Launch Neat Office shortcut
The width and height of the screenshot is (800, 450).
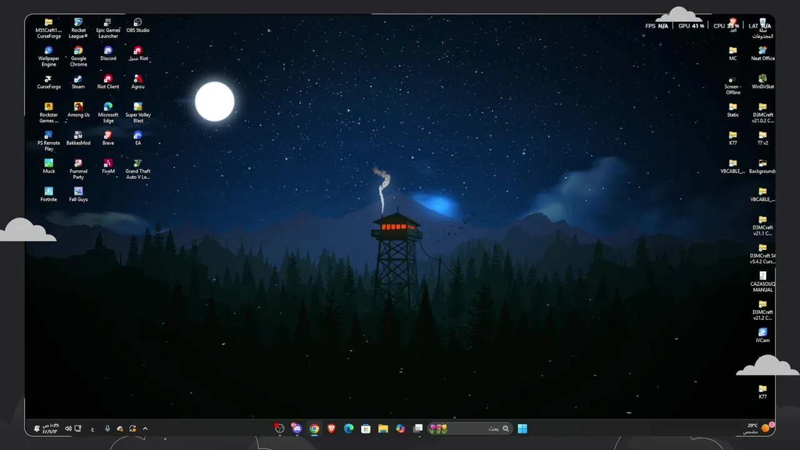click(762, 54)
